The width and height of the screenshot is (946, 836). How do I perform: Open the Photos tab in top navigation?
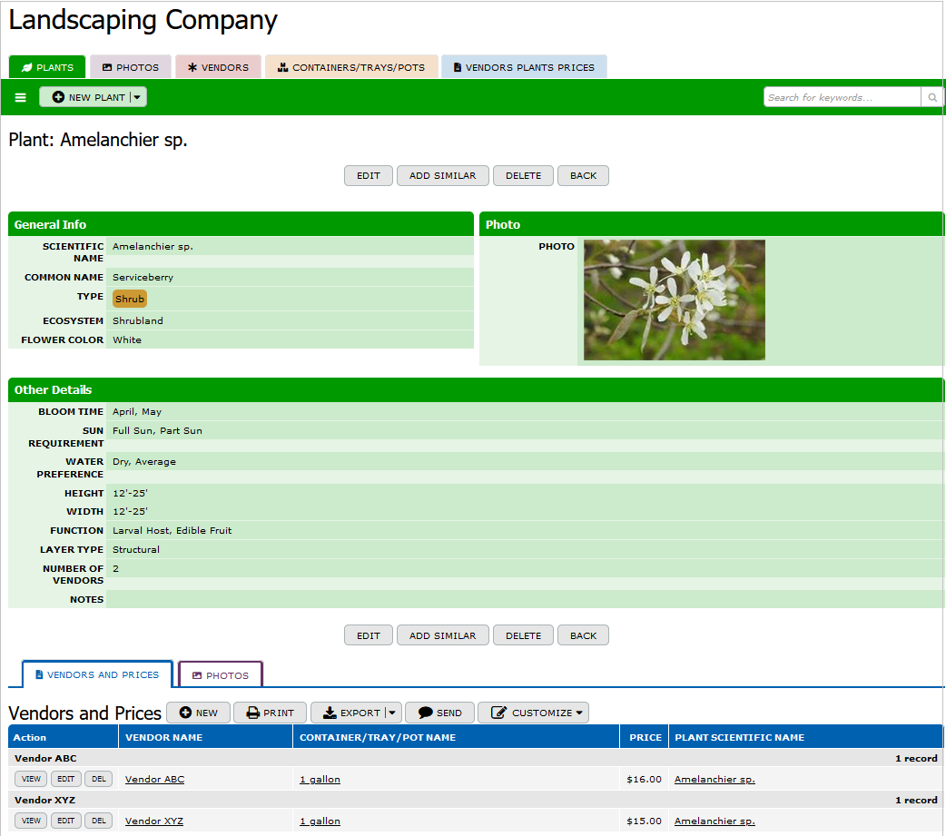(x=131, y=67)
